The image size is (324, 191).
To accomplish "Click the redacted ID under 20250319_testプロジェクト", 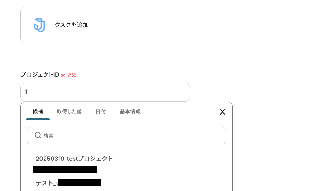I will pyautogui.click(x=65, y=169).
